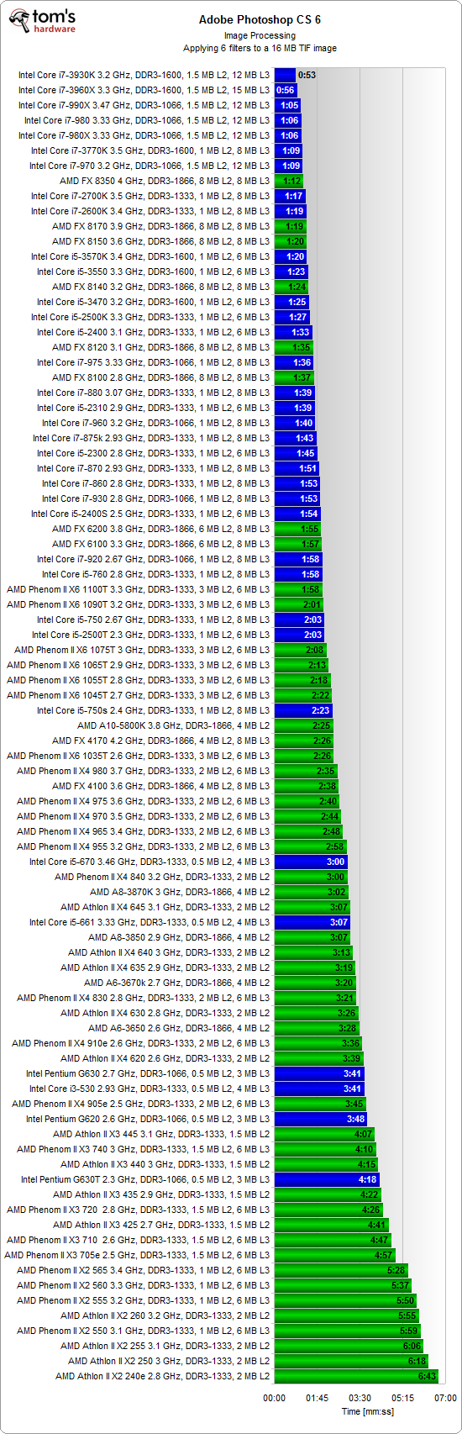The width and height of the screenshot is (462, 1434).
Task: Click the Intel Core i5-3570K 3.4 GHz label
Action: point(150,256)
